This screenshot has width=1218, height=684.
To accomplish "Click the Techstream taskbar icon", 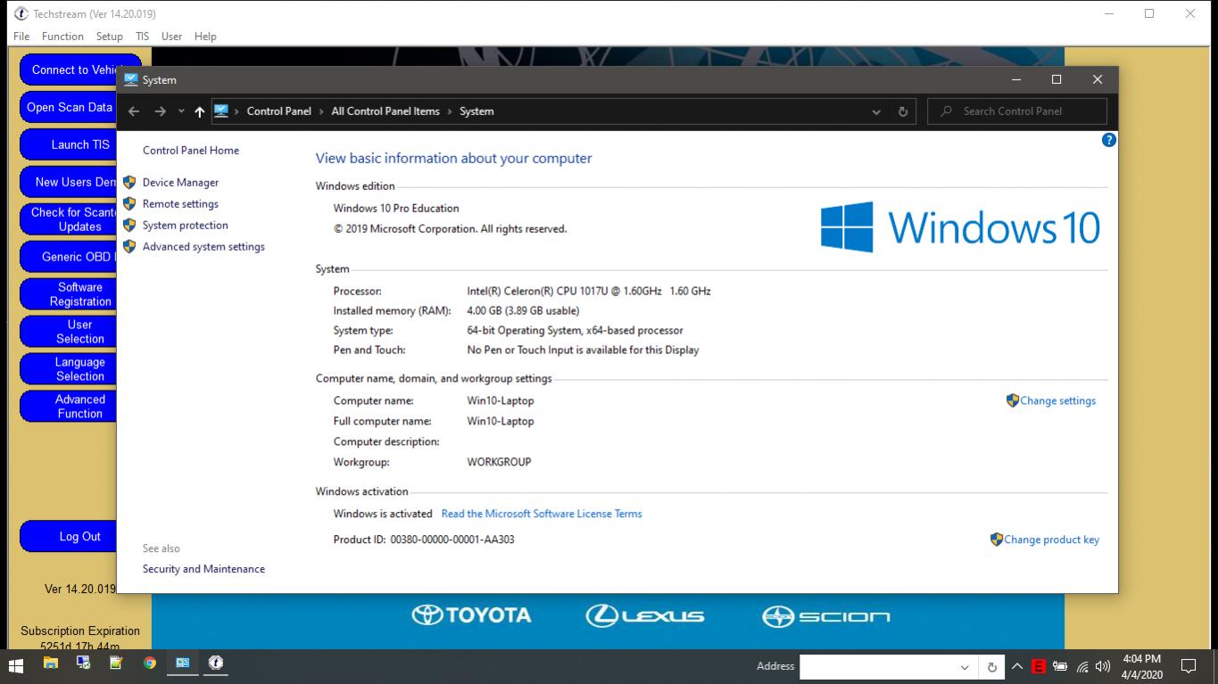I will (216, 663).
